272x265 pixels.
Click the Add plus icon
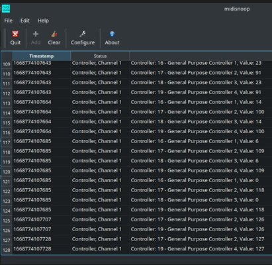(36, 34)
